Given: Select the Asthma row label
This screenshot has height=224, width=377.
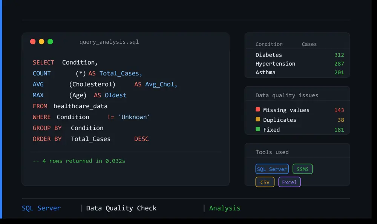Looking at the screenshot, I should click(265, 72).
